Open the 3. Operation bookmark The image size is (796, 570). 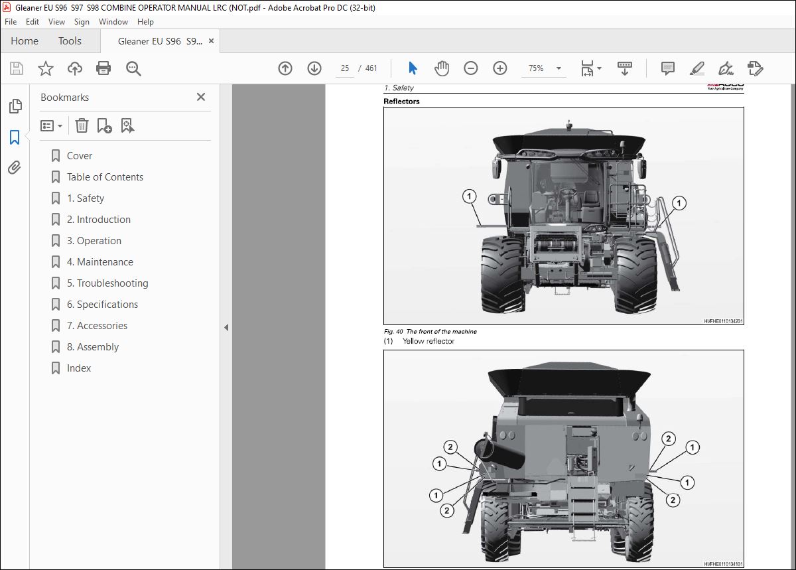pyautogui.click(x=94, y=241)
